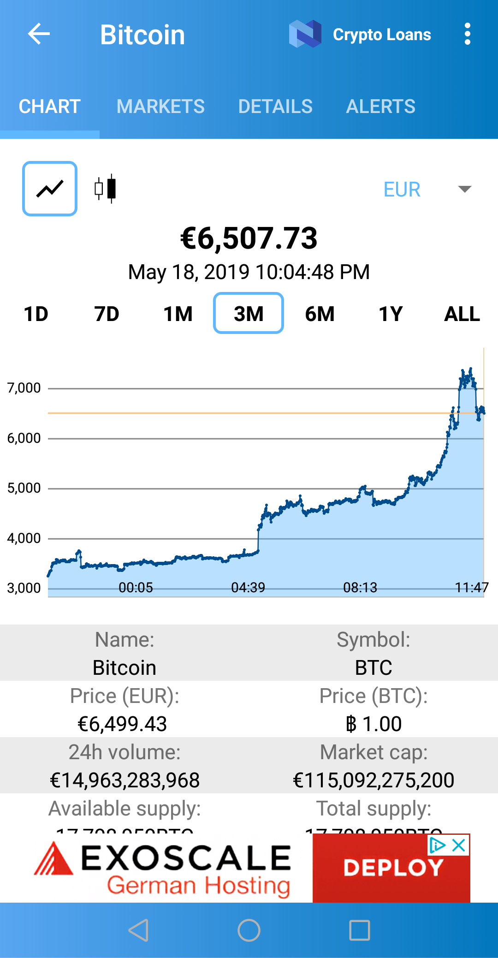The height and width of the screenshot is (958, 498).
Task: Tap the AdChoices info icon
Action: click(x=437, y=845)
